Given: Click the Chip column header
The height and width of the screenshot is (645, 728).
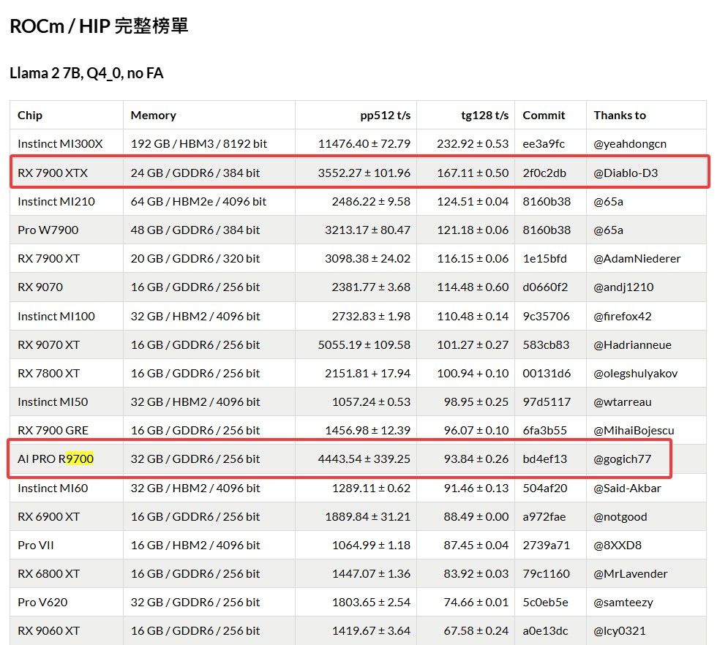Looking at the screenshot, I should point(30,115).
